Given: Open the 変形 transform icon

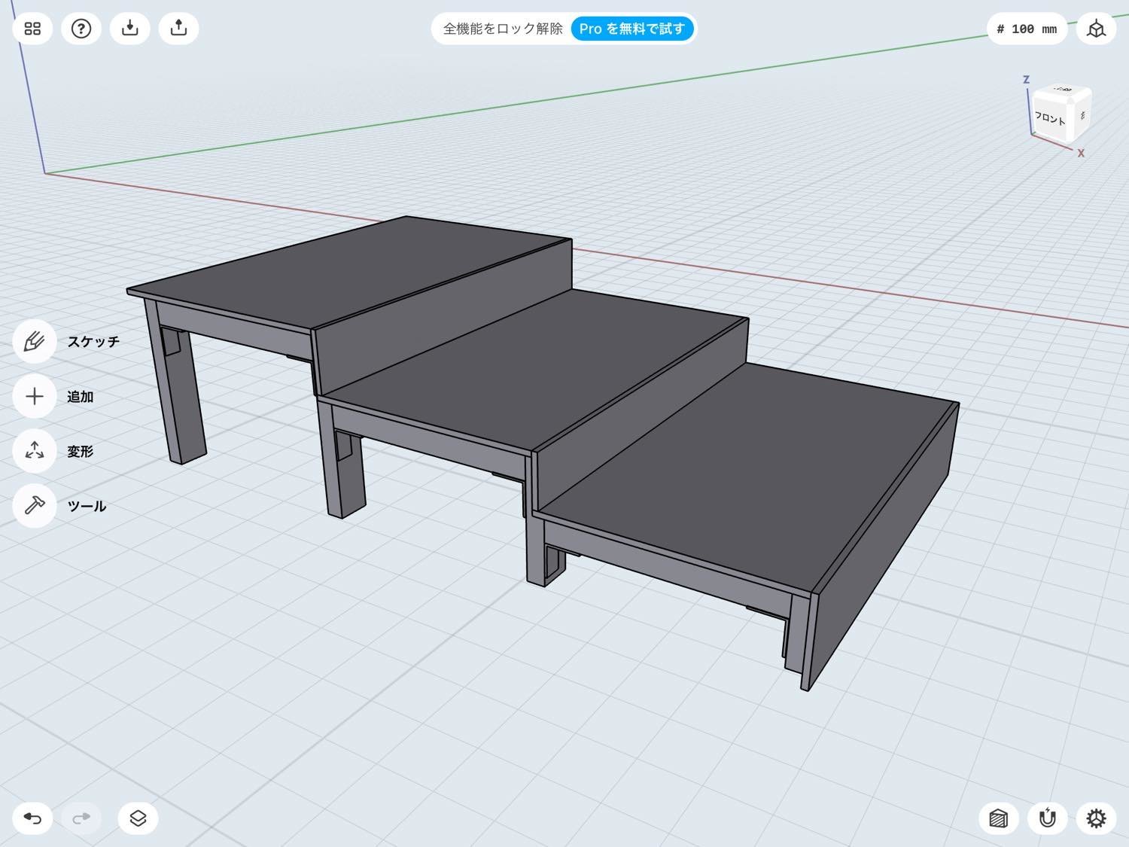Looking at the screenshot, I should coord(34,451).
